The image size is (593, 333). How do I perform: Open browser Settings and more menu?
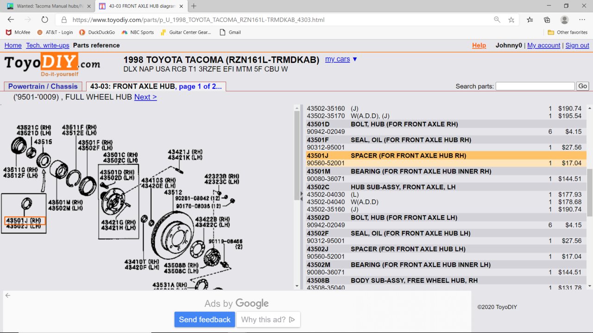pyautogui.click(x=582, y=20)
